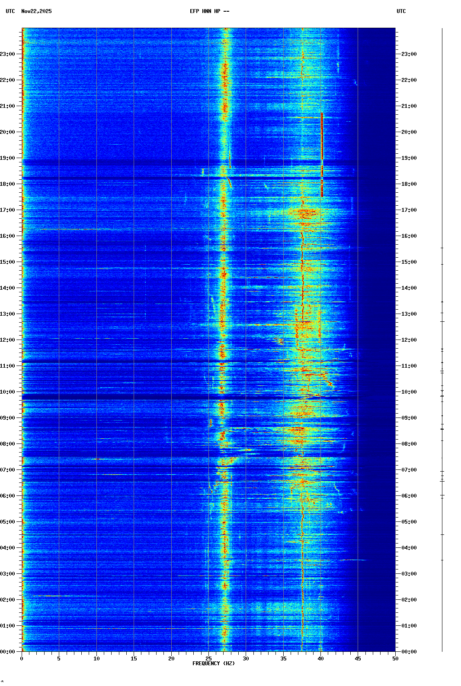Select the 03:00 marker on the left axis
Screen dimensions: 461x686
pos(8,574)
